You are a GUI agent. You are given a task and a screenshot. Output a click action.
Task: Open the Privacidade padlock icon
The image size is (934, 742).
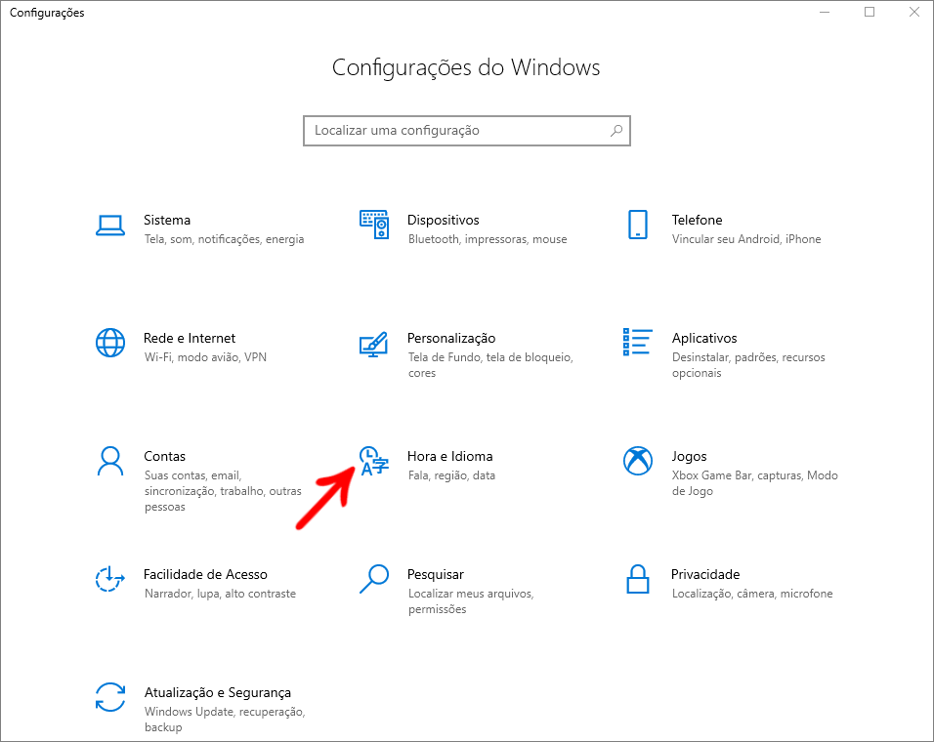(637, 579)
